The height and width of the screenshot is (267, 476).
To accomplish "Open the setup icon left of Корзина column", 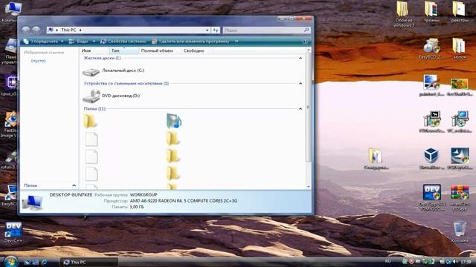I will pyautogui.click(x=431, y=122).
